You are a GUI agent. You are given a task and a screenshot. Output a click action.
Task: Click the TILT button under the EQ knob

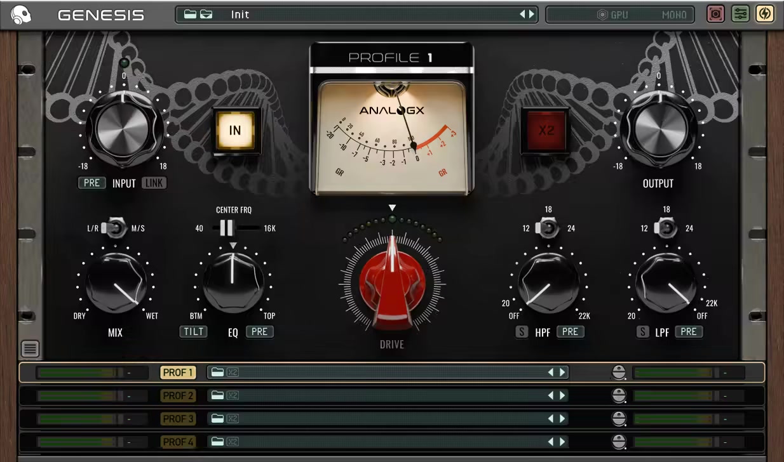coord(193,331)
